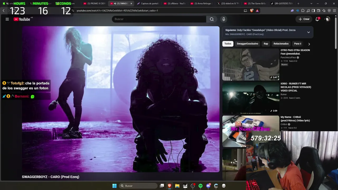338x190 pixels.
Task: Open File Explorer from the taskbar
Action: (177, 186)
